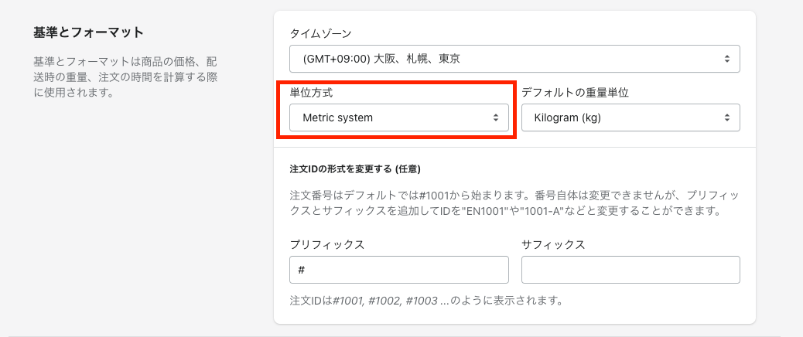Click the arrows icon beside Kilogram (kg)

726,117
